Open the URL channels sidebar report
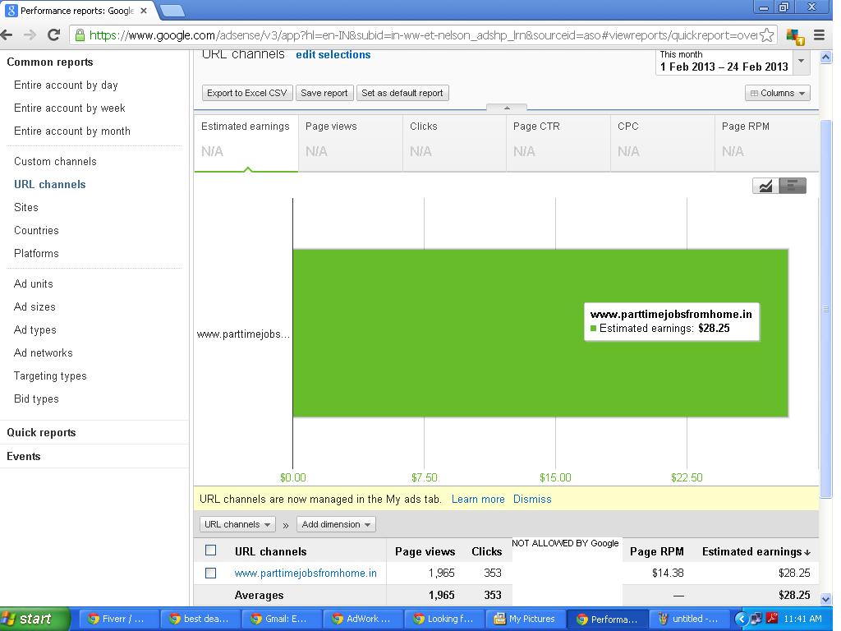841x631 pixels. click(x=50, y=185)
